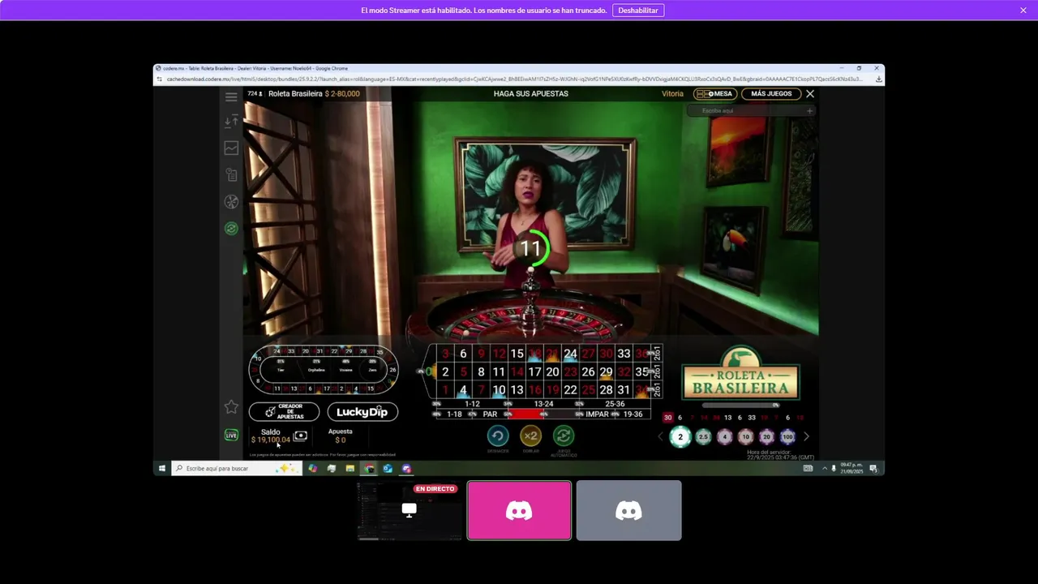Bet on the 19-36 high range
The height and width of the screenshot is (584, 1038).
[x=633, y=414]
